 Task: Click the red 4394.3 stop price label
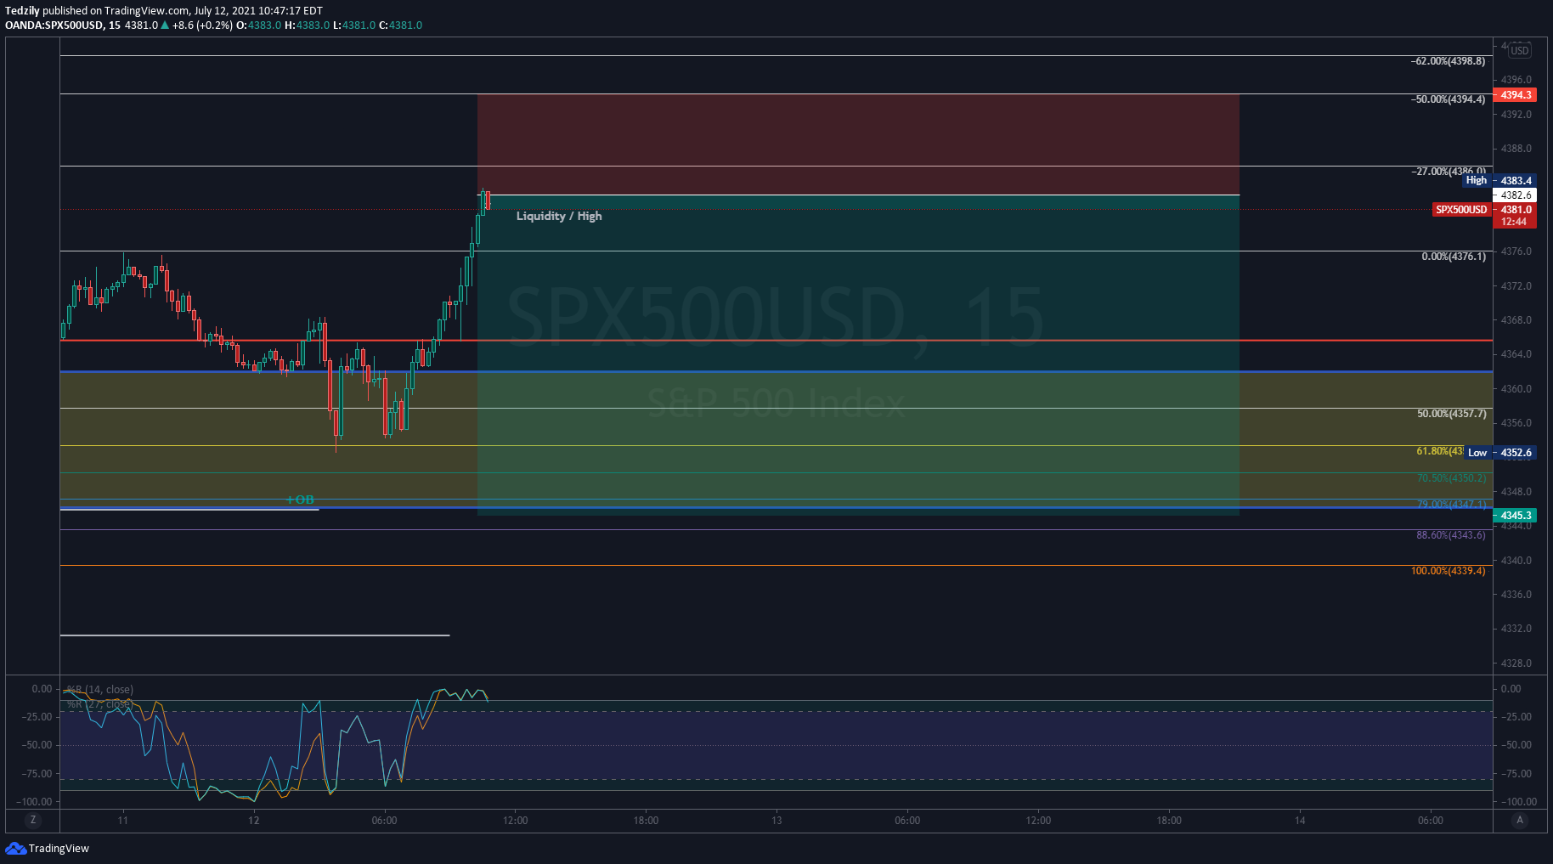tap(1515, 95)
